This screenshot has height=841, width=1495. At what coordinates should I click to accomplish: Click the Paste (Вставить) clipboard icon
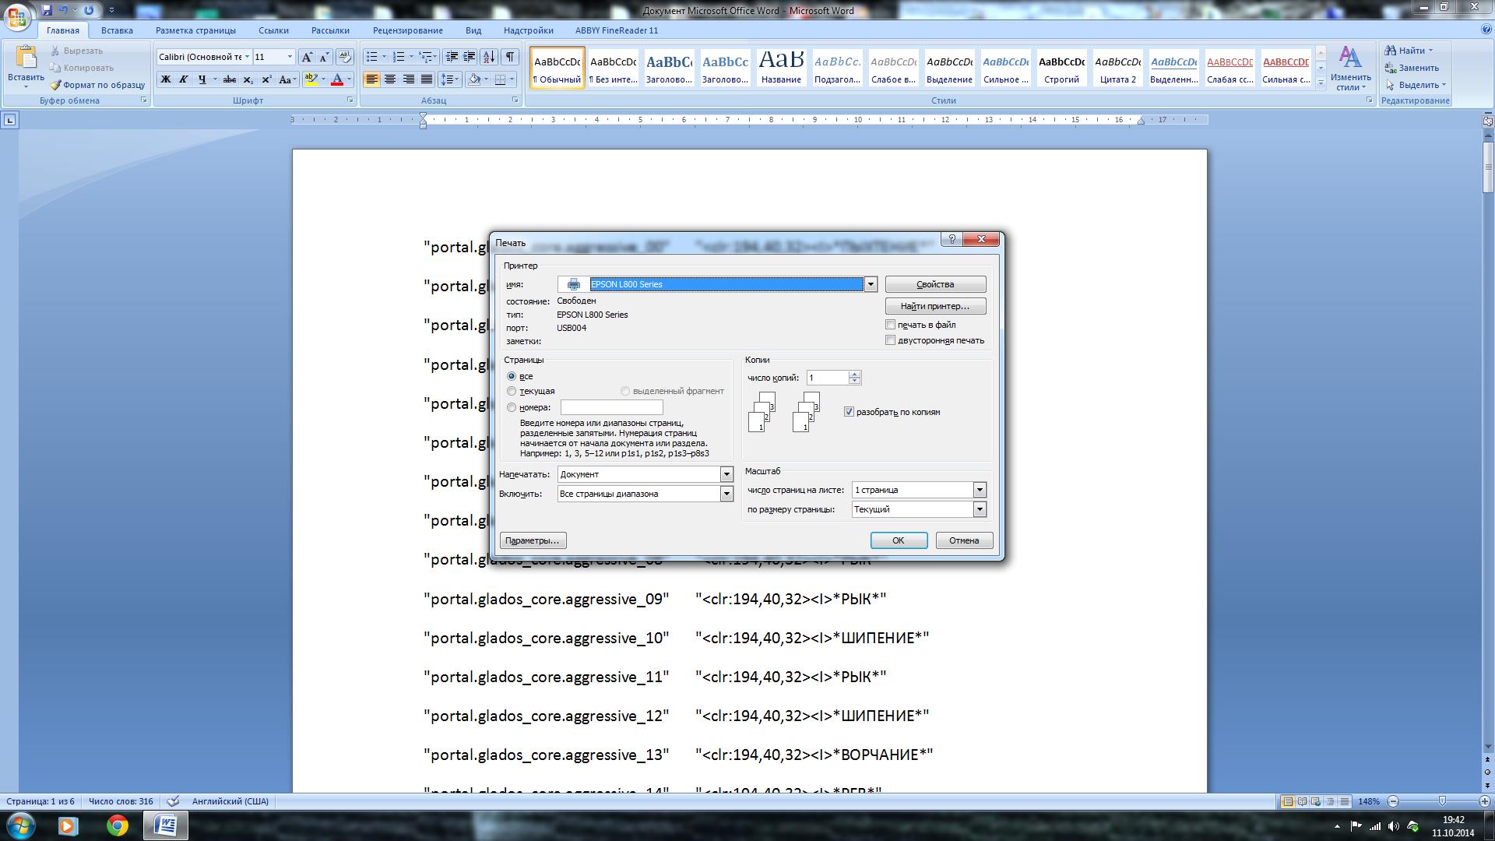click(26, 58)
